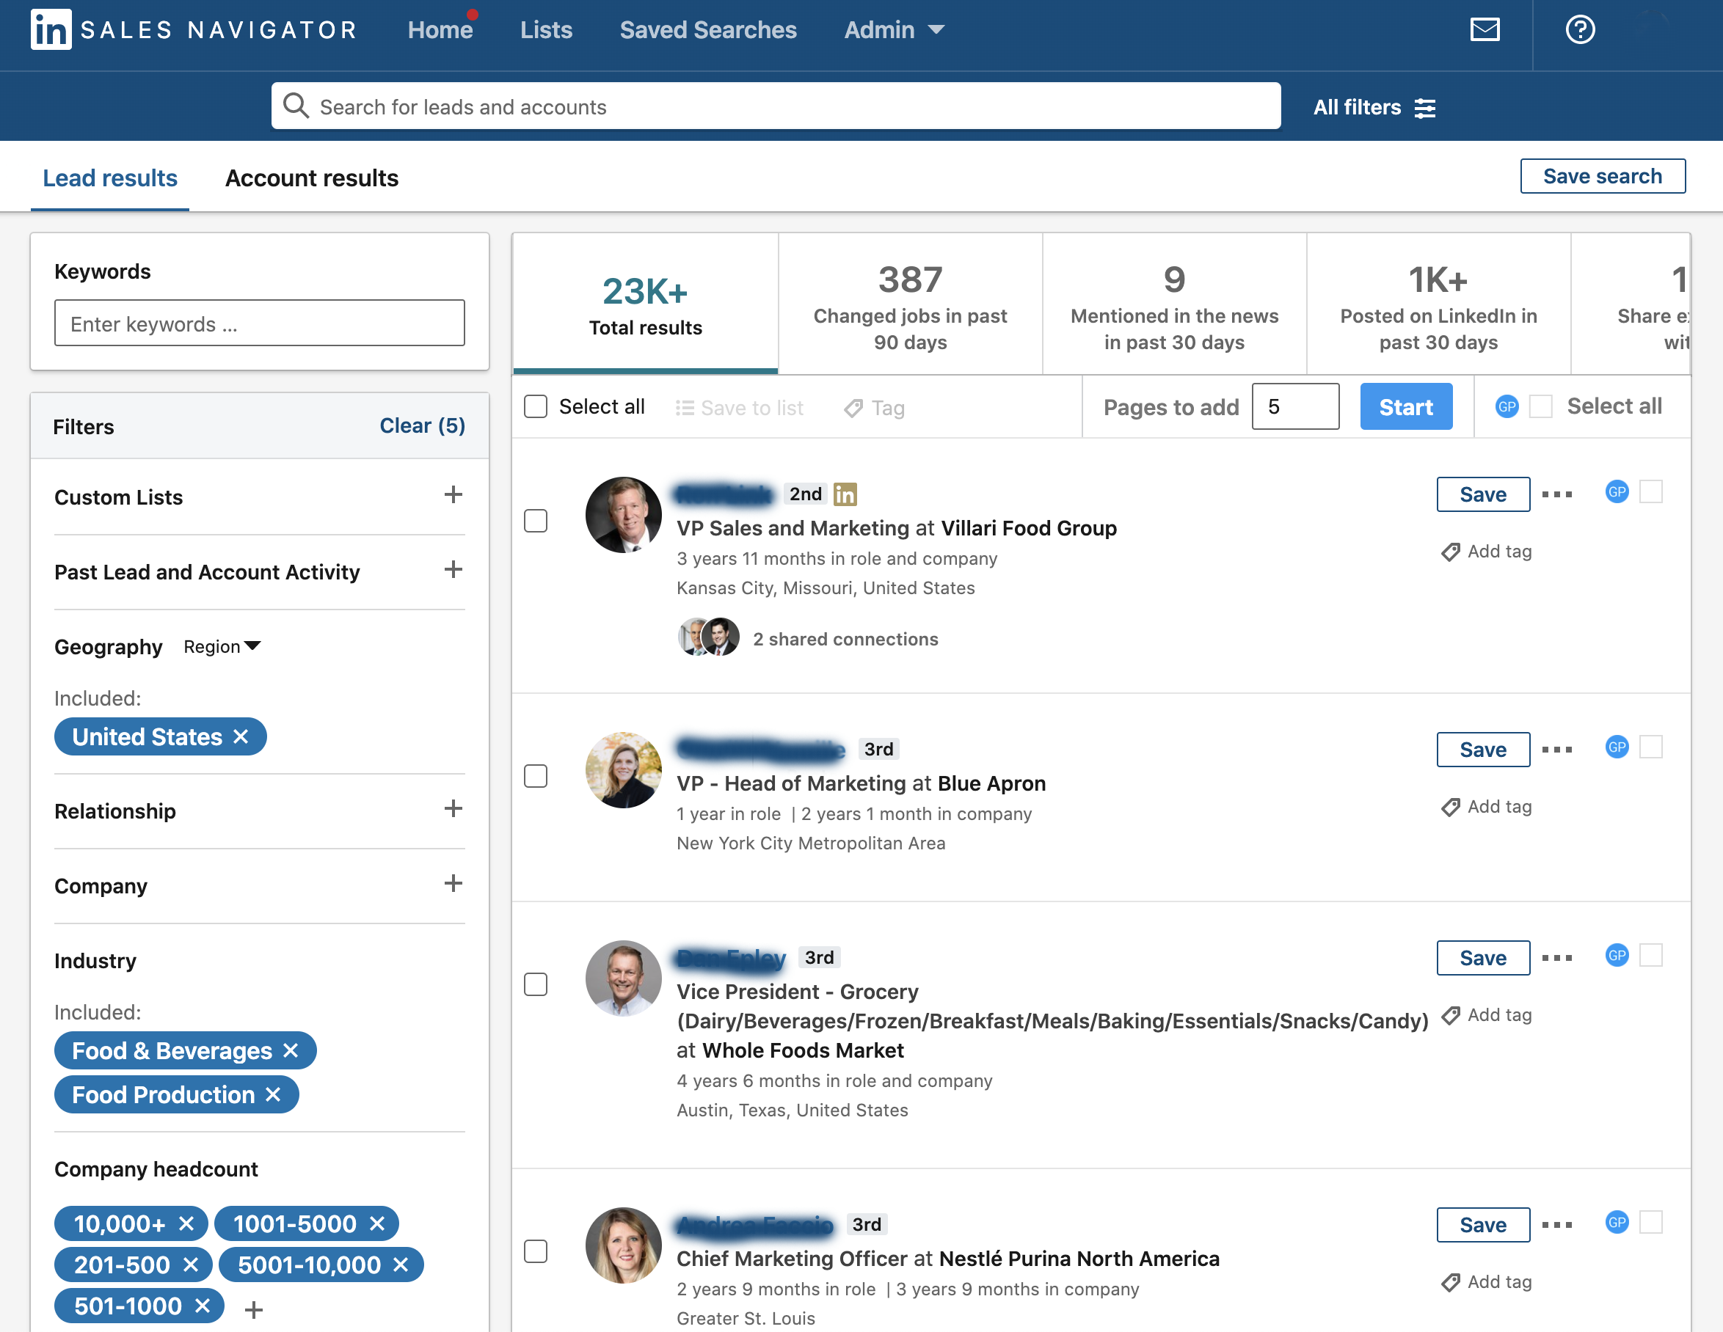The image size is (1723, 1332).
Task: Select Mentioned in the news tab
Action: tap(1175, 304)
